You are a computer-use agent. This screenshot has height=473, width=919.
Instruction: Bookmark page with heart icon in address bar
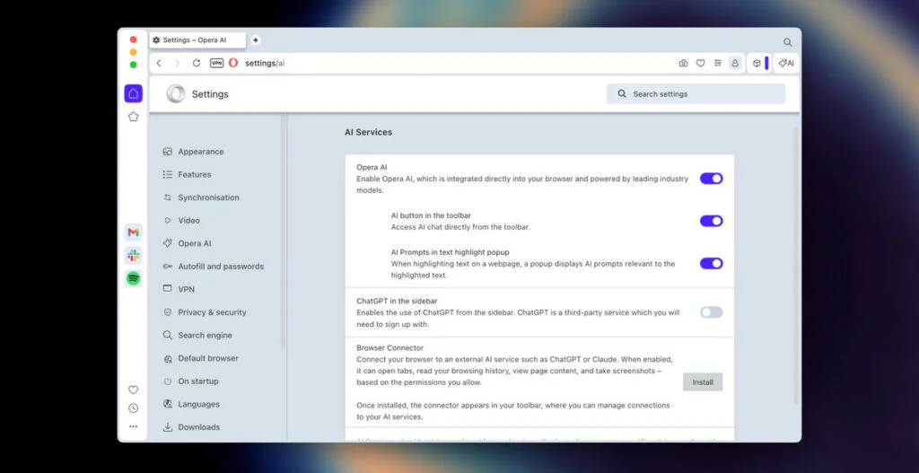700,64
